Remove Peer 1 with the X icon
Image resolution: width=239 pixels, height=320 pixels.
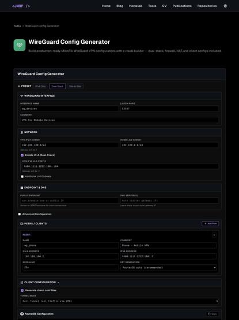click(214, 235)
